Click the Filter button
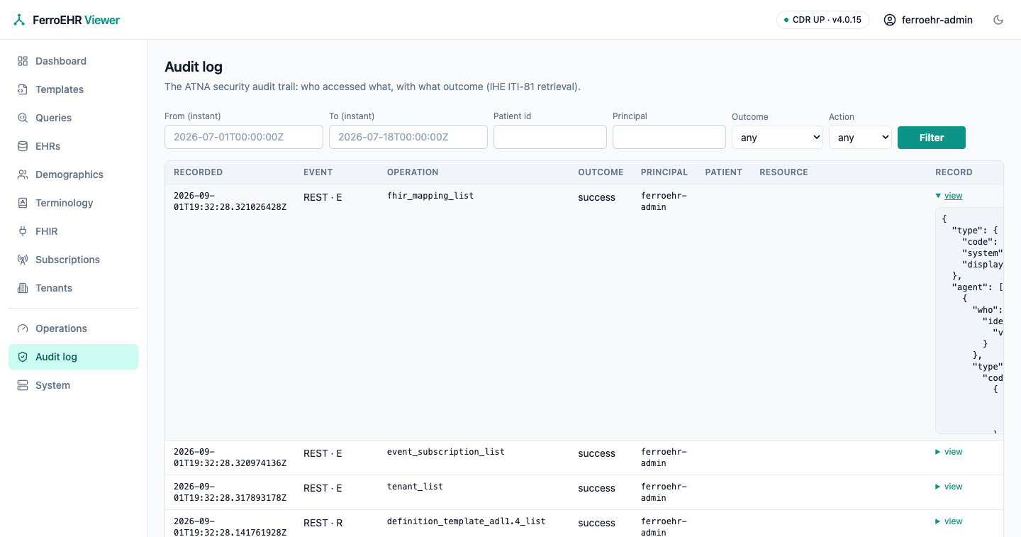 tap(931, 138)
